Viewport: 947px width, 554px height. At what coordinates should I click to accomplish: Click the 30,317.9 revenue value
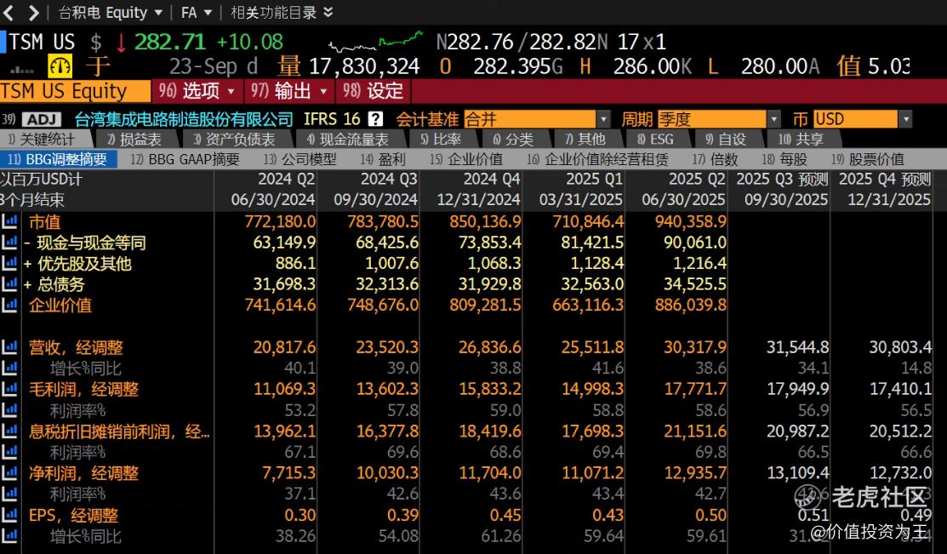pyautogui.click(x=695, y=347)
